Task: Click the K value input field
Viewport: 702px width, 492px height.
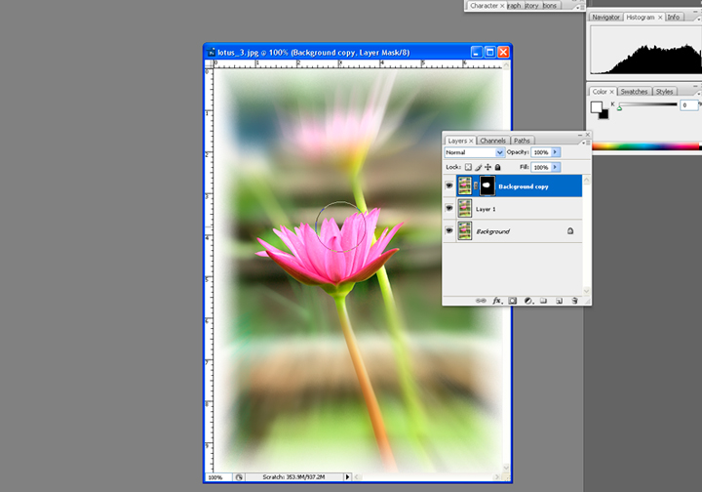Action: (x=689, y=104)
